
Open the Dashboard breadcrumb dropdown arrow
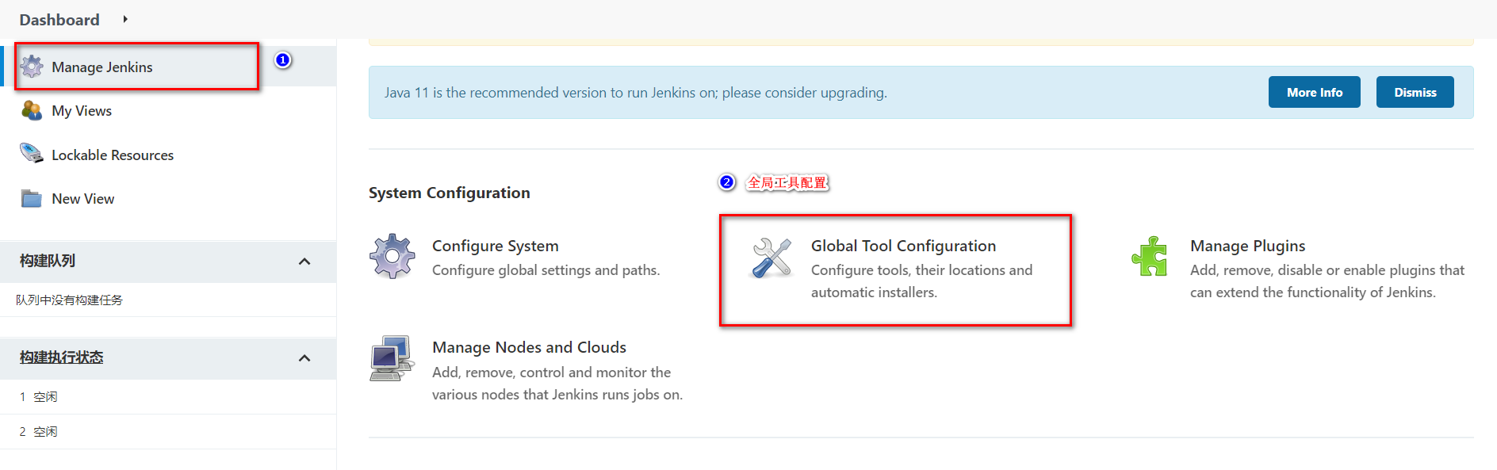[125, 19]
